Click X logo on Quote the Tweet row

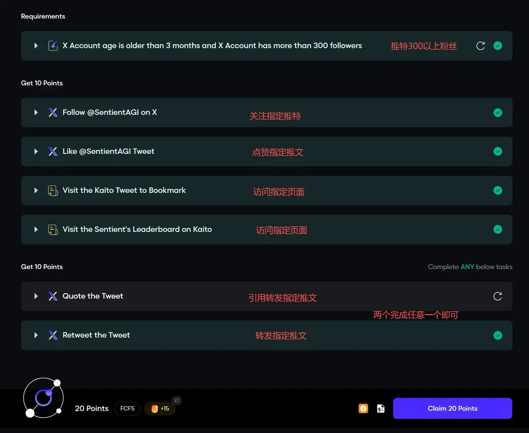(x=53, y=296)
